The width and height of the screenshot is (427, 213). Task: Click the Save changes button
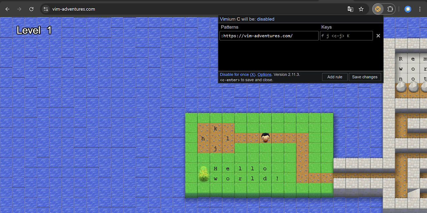point(365,77)
